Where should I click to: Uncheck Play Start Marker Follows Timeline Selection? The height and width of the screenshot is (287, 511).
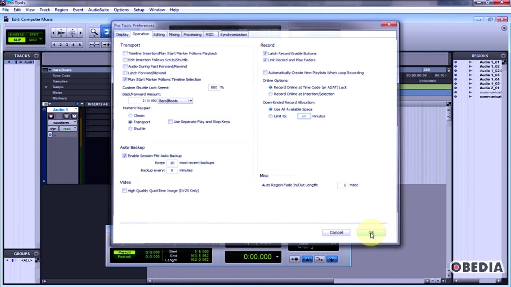click(x=125, y=79)
